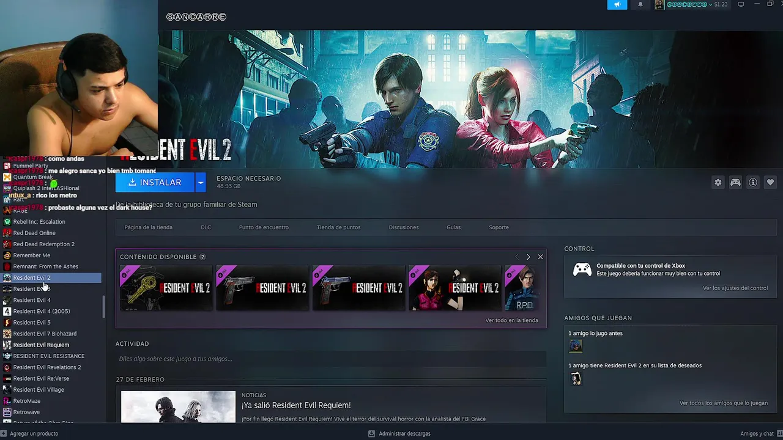Go to the Discusiones tab
Screen dimensions: 783x440
(x=404, y=227)
